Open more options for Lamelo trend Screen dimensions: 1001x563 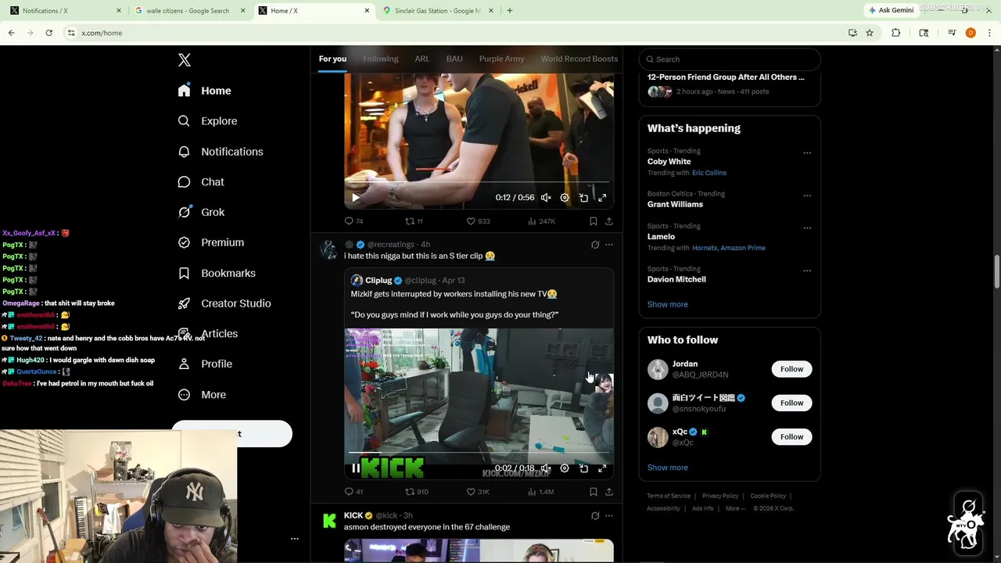[x=807, y=228]
